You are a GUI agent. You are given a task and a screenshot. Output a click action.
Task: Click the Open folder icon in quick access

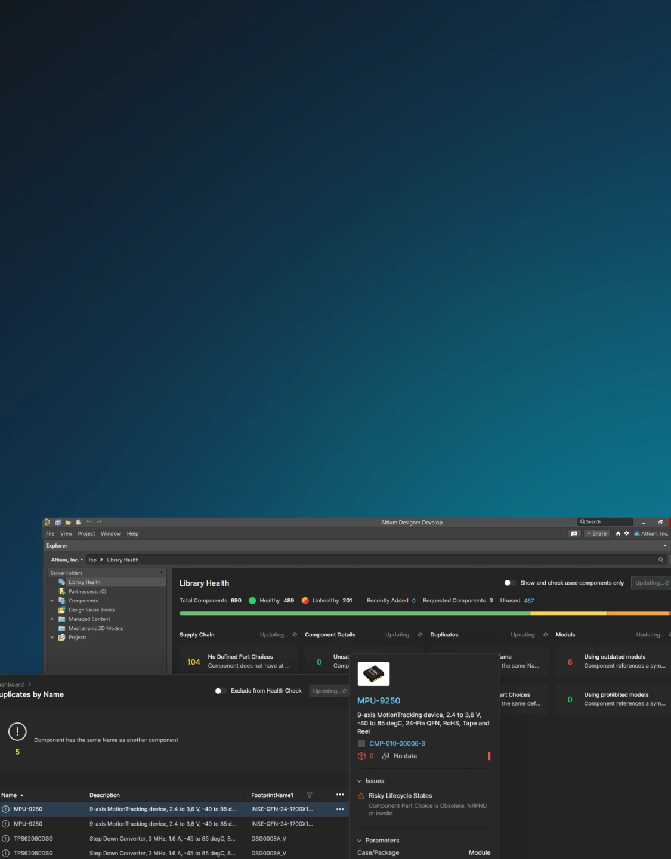[x=68, y=523]
